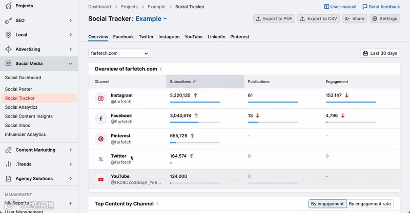Click the Subscribers column sort icon

(x=195, y=82)
